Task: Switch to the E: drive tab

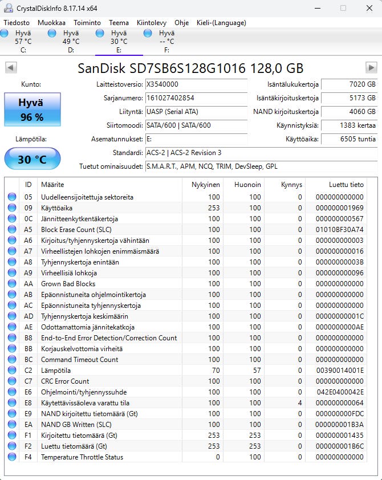Action: (119, 42)
